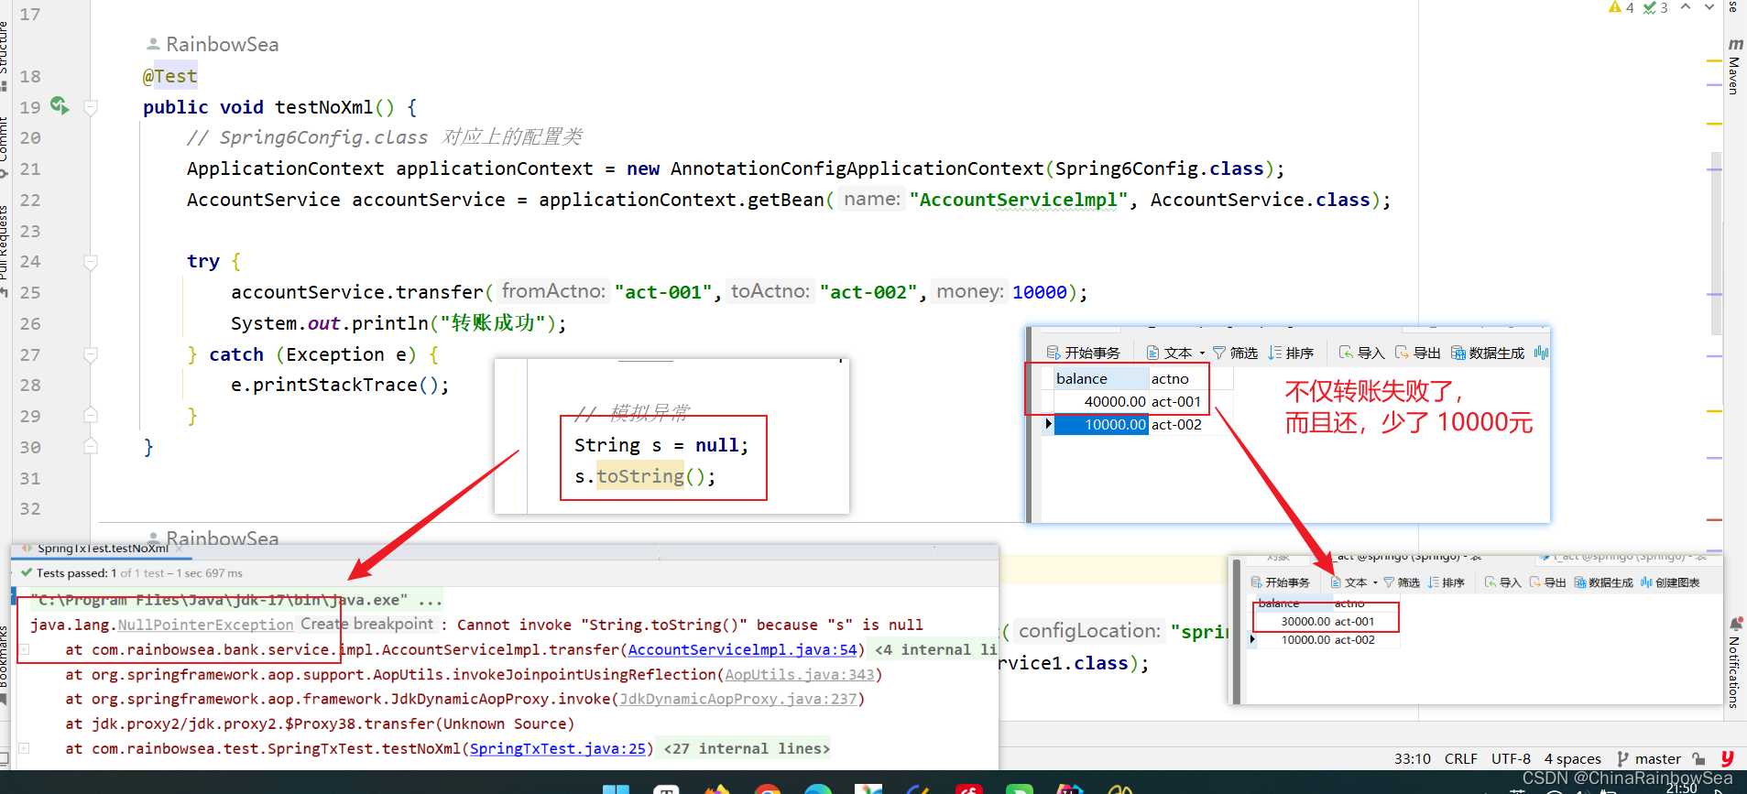Open the master git branch widget
Screen dimensions: 1747x794
click(x=1649, y=758)
